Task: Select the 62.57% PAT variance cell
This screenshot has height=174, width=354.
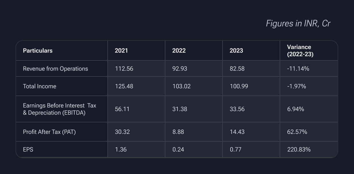Action: (297, 132)
